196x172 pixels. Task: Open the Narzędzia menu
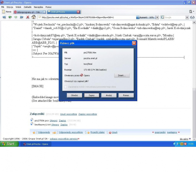[x=38, y=7]
